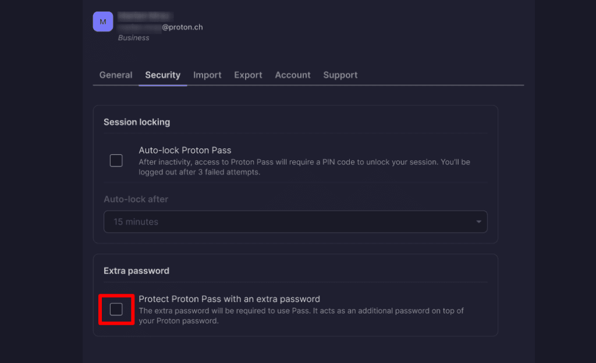
Task: Click the purple "M" profile avatar
Action: click(102, 21)
